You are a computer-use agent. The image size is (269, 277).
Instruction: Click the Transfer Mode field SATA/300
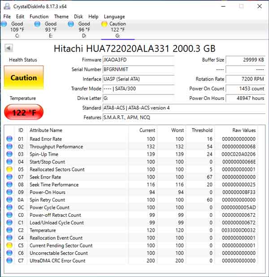(139, 89)
